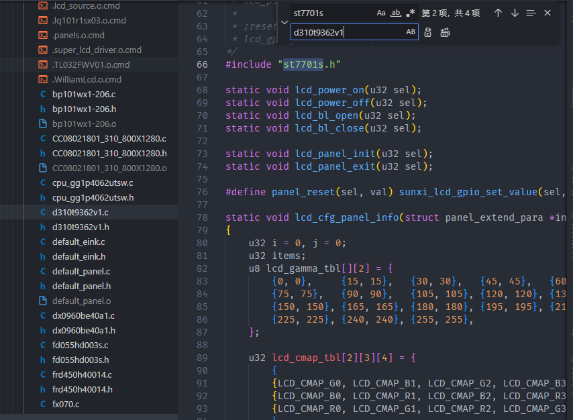
Task: Collapse the replace row chevron
Action: click(x=283, y=23)
